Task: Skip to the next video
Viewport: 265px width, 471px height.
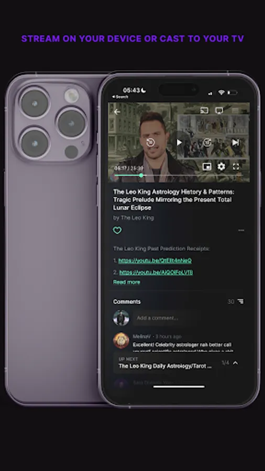Action: click(x=236, y=142)
